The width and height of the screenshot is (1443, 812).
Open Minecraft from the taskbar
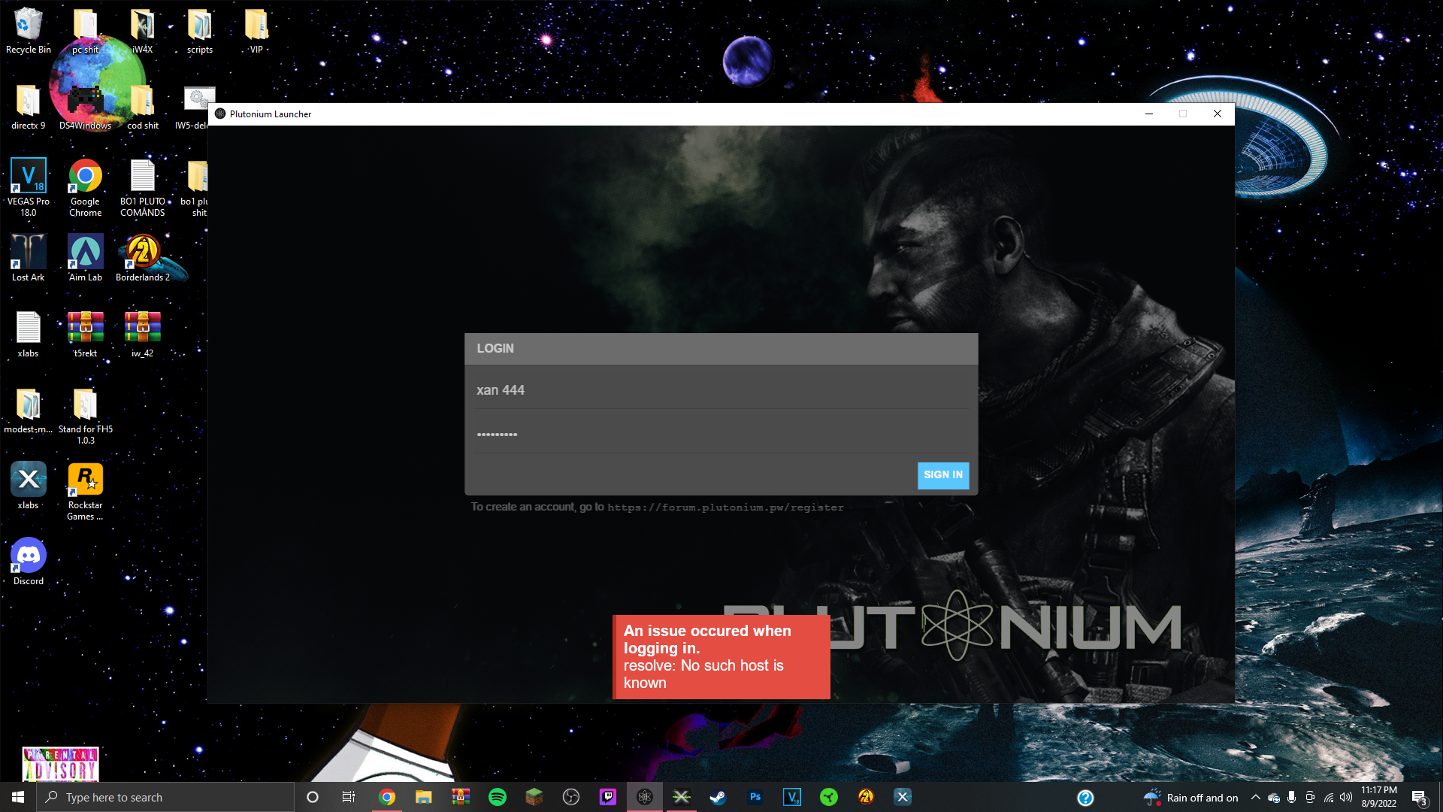(x=534, y=797)
